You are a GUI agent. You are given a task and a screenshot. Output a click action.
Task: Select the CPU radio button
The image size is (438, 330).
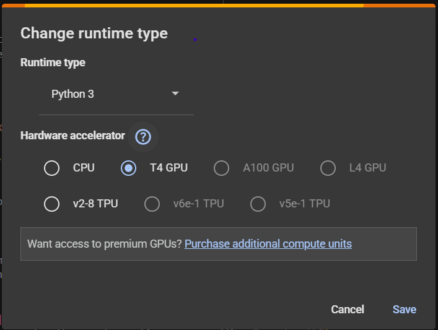tap(51, 168)
